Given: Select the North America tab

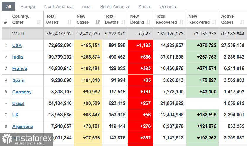Looking at the screenshot, I should [58, 6].
